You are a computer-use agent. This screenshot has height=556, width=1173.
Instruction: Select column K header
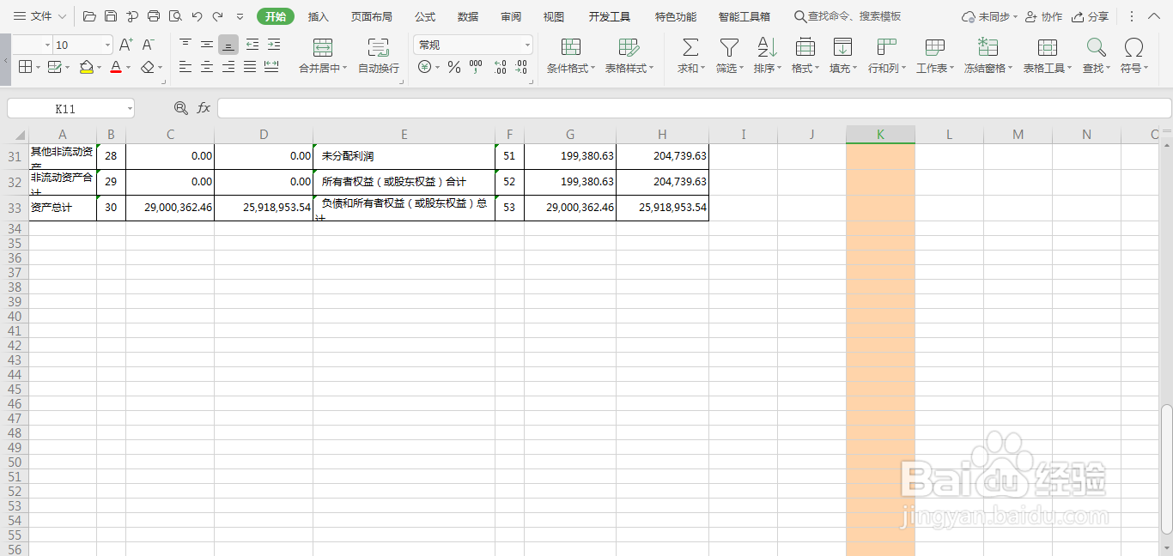[x=880, y=134]
